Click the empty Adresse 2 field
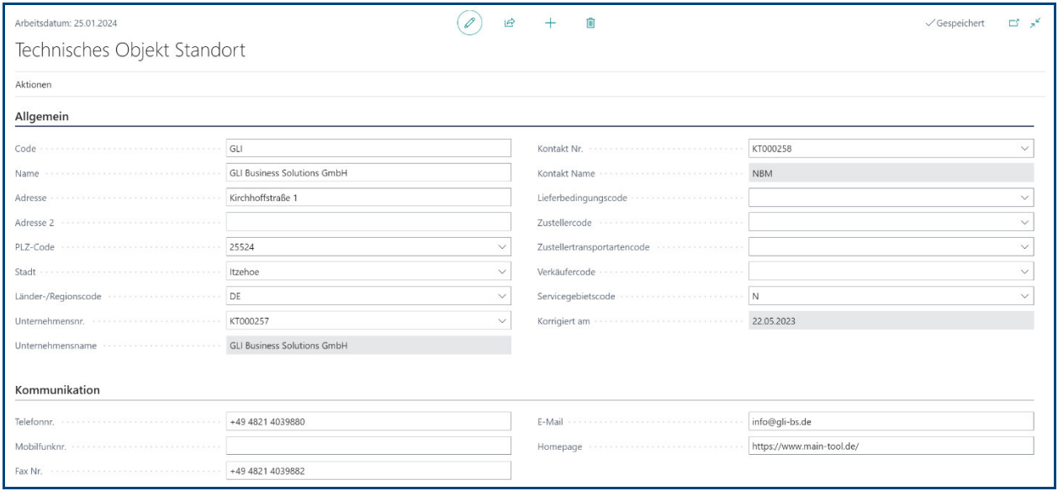The height and width of the screenshot is (491, 1058). [368, 223]
